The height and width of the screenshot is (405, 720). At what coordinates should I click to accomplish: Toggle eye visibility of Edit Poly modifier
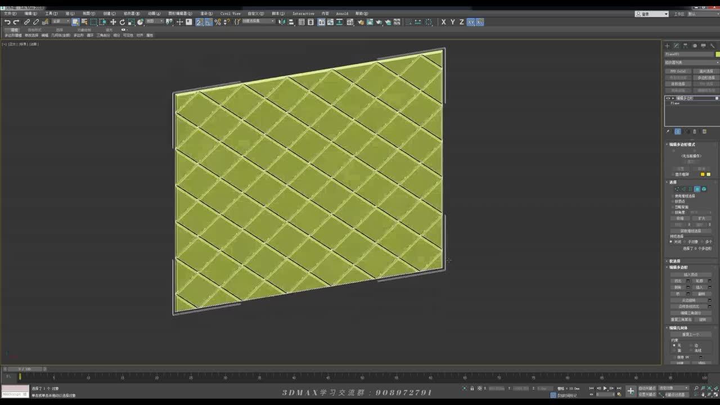click(x=668, y=98)
